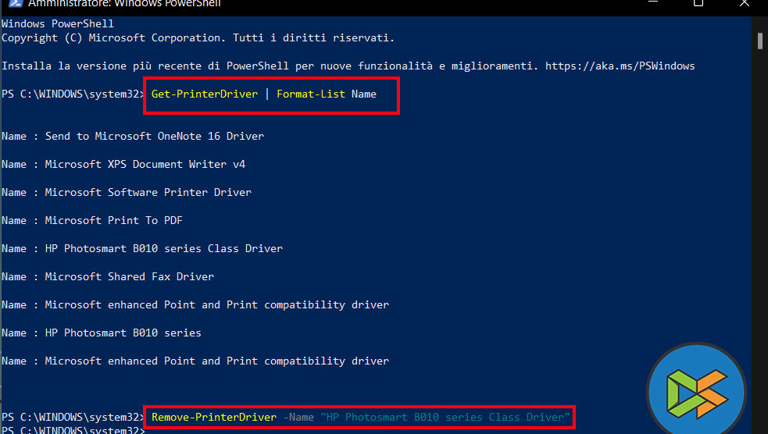Viewport: 768px width, 434px height.
Task: Click the Remove-PrinterDriver command text
Action: 213,417
